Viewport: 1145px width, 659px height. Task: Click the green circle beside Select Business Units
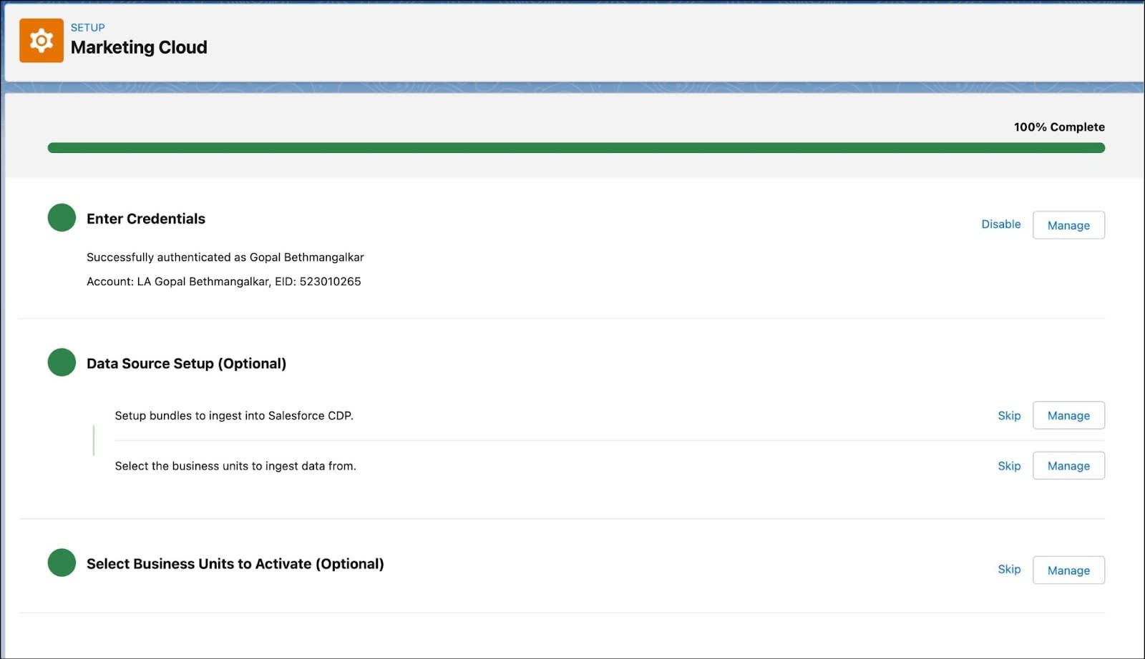tap(61, 563)
